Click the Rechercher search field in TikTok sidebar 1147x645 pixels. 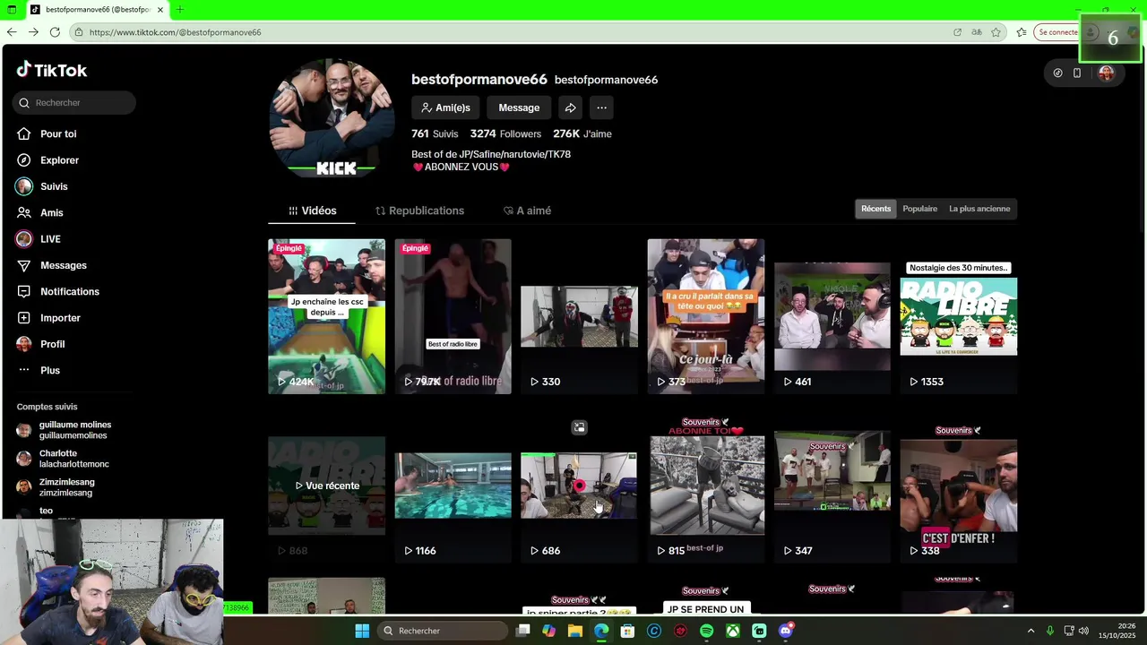point(74,102)
